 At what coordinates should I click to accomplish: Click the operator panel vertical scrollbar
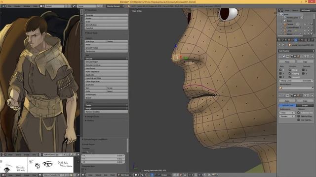pyautogui.click(x=127, y=145)
